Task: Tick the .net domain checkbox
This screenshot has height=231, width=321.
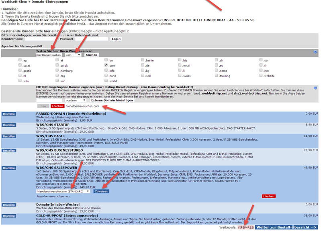Action: coord(261,70)
